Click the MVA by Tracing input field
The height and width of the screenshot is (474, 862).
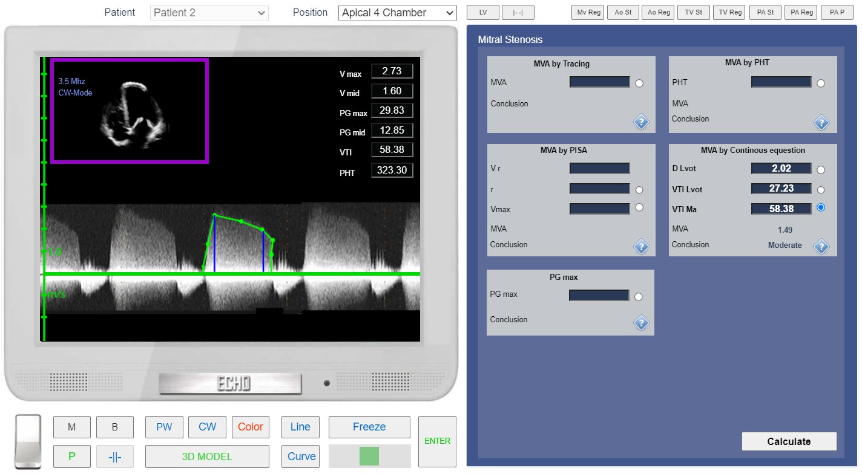(x=599, y=82)
